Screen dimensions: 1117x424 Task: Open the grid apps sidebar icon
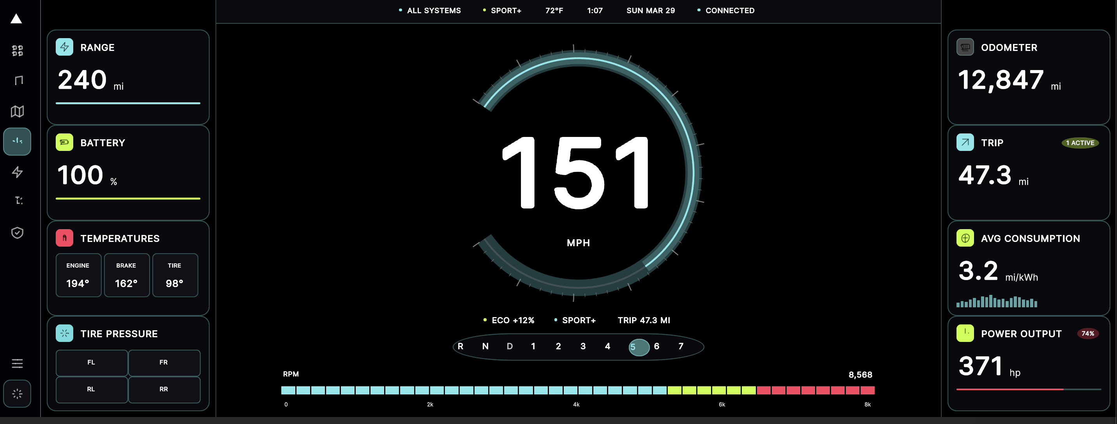click(x=18, y=51)
